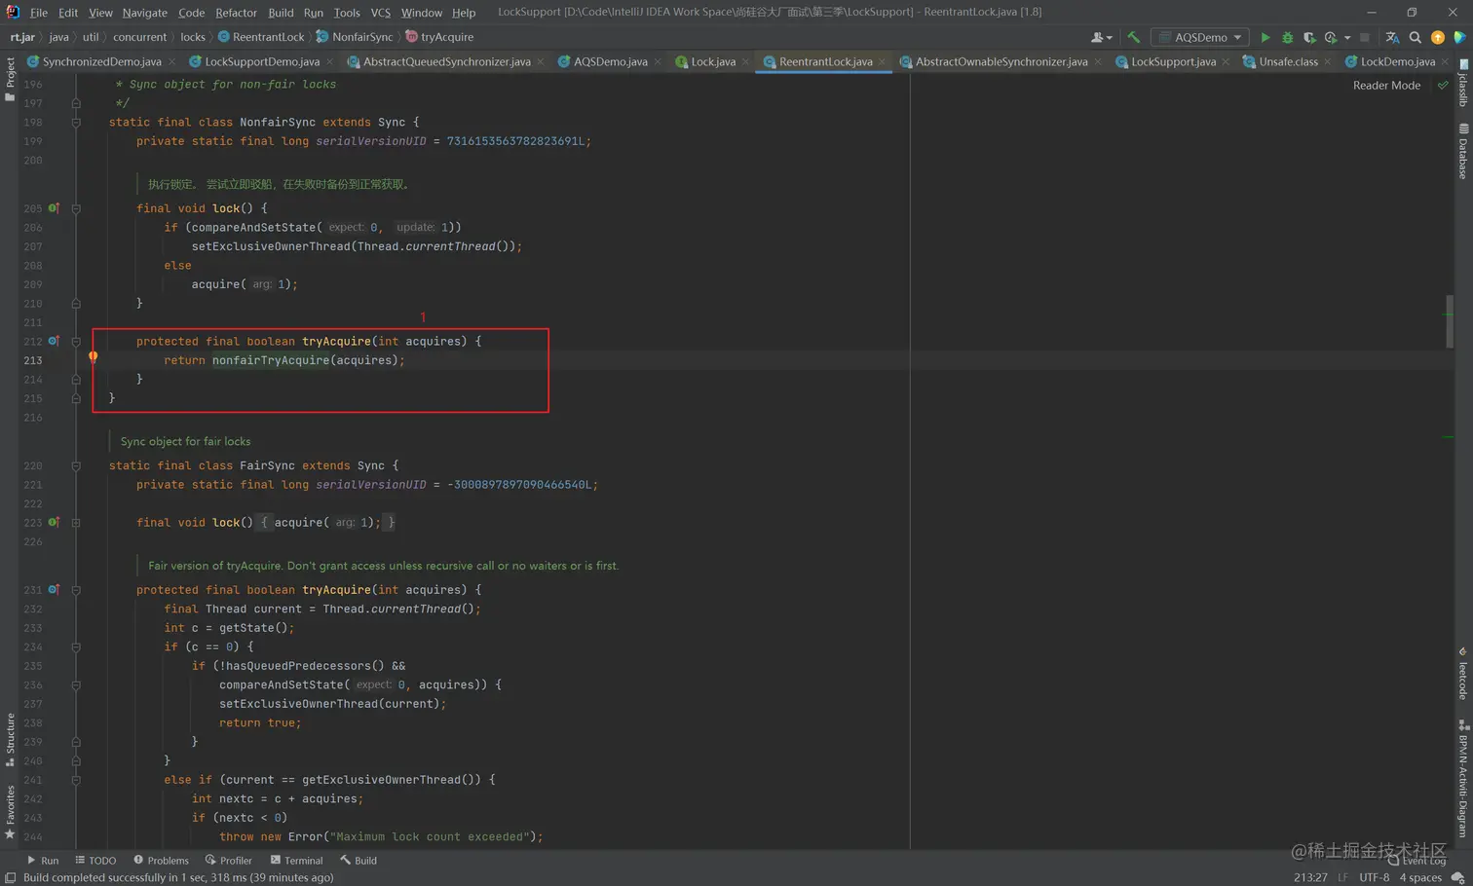1473x886 pixels.
Task: Open the VCS menu
Action: [380, 13]
